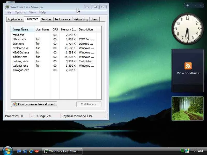This screenshot has height=155, width=207.
Task: Click Desktop ... description cell
Action: [x=86, y=44]
